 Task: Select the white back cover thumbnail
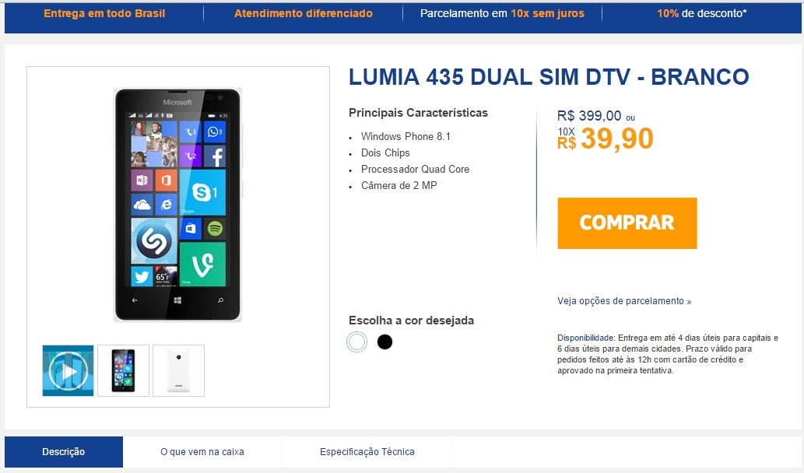178,370
